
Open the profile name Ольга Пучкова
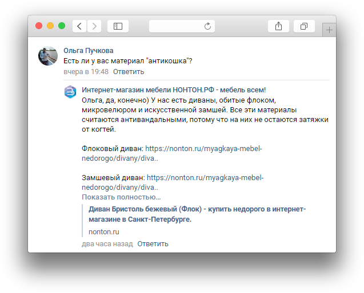click(x=89, y=51)
